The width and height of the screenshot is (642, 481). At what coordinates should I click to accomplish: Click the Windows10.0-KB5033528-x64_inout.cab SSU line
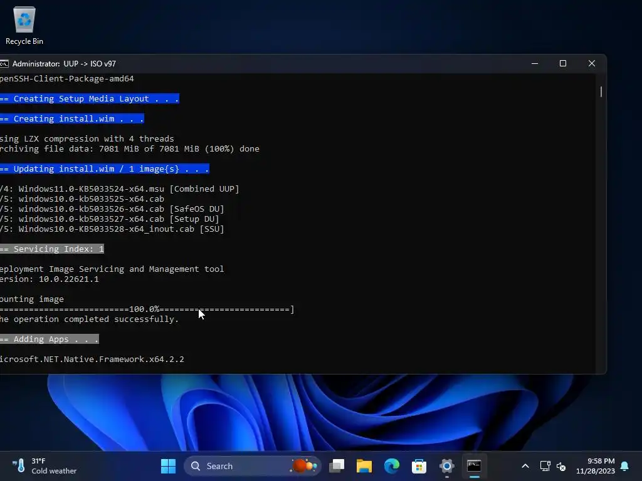point(112,229)
